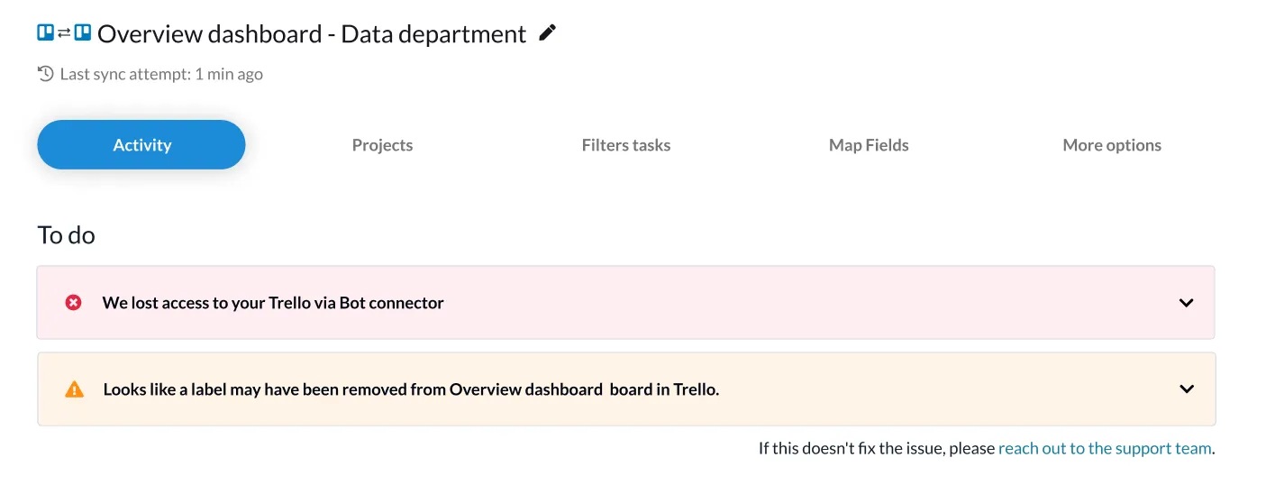Open the More options tab
The width and height of the screenshot is (1266, 503).
pos(1112,145)
